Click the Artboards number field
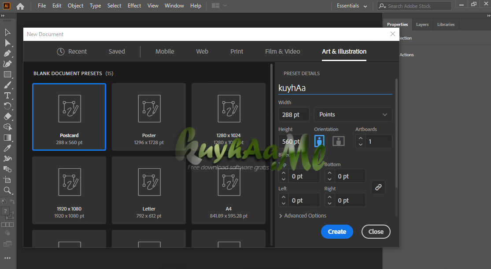This screenshot has height=269, width=491. (379, 141)
